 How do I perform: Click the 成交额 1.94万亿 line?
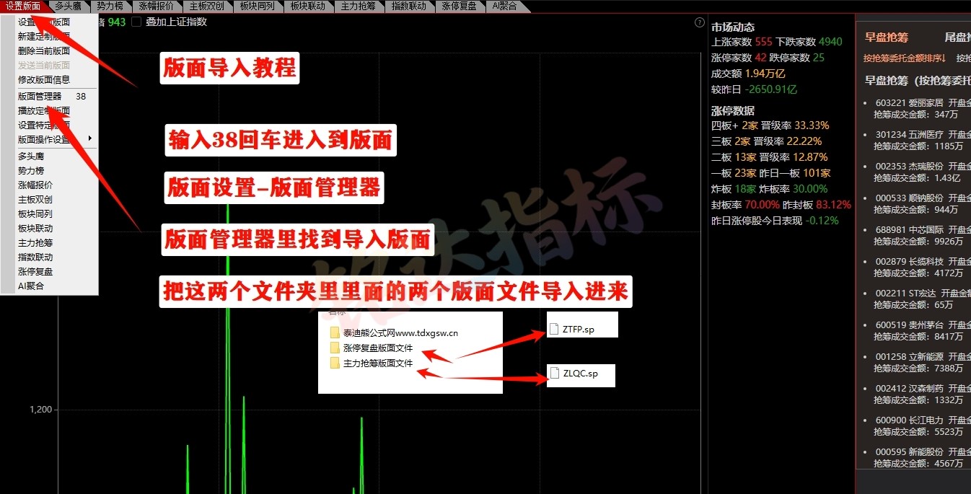[x=748, y=74]
